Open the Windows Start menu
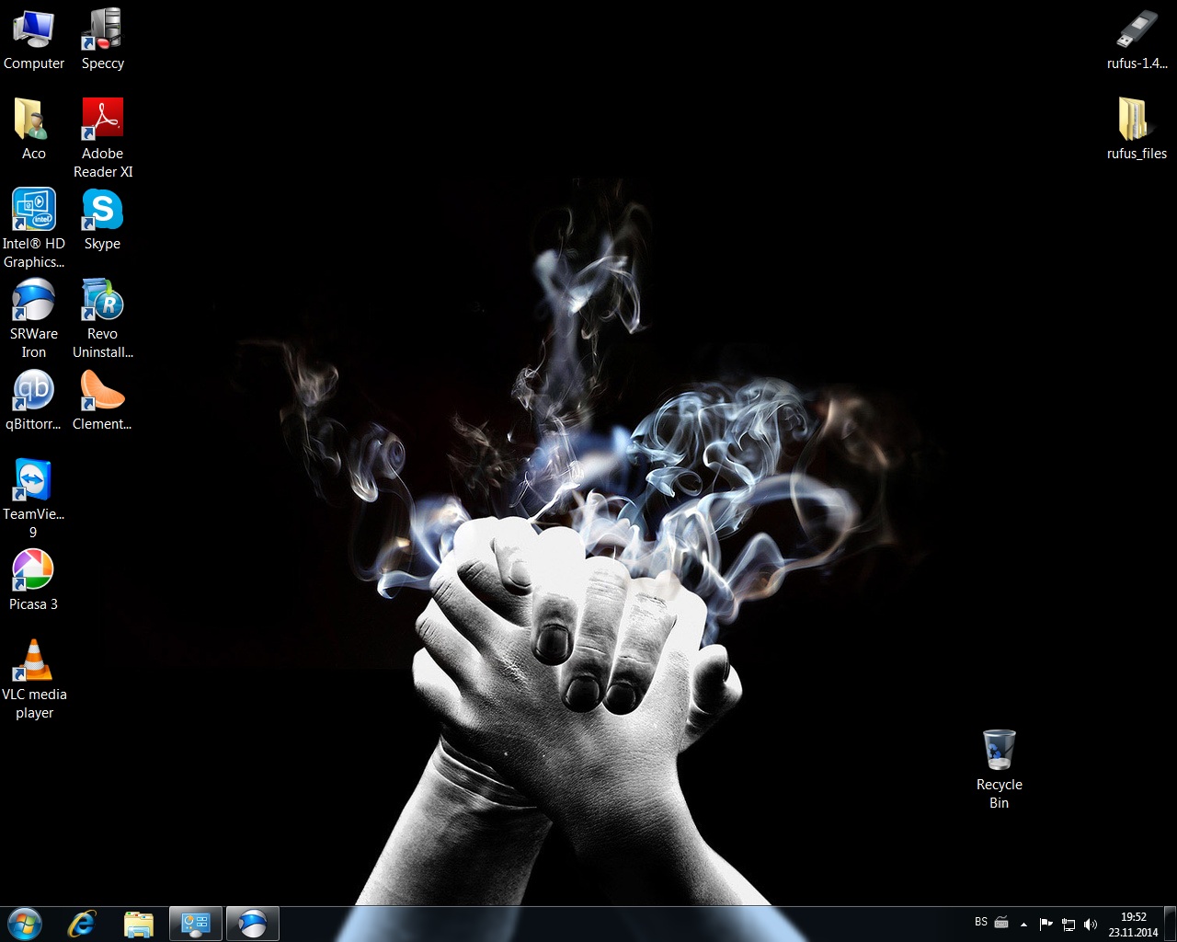The image size is (1177, 942). pyautogui.click(x=25, y=924)
